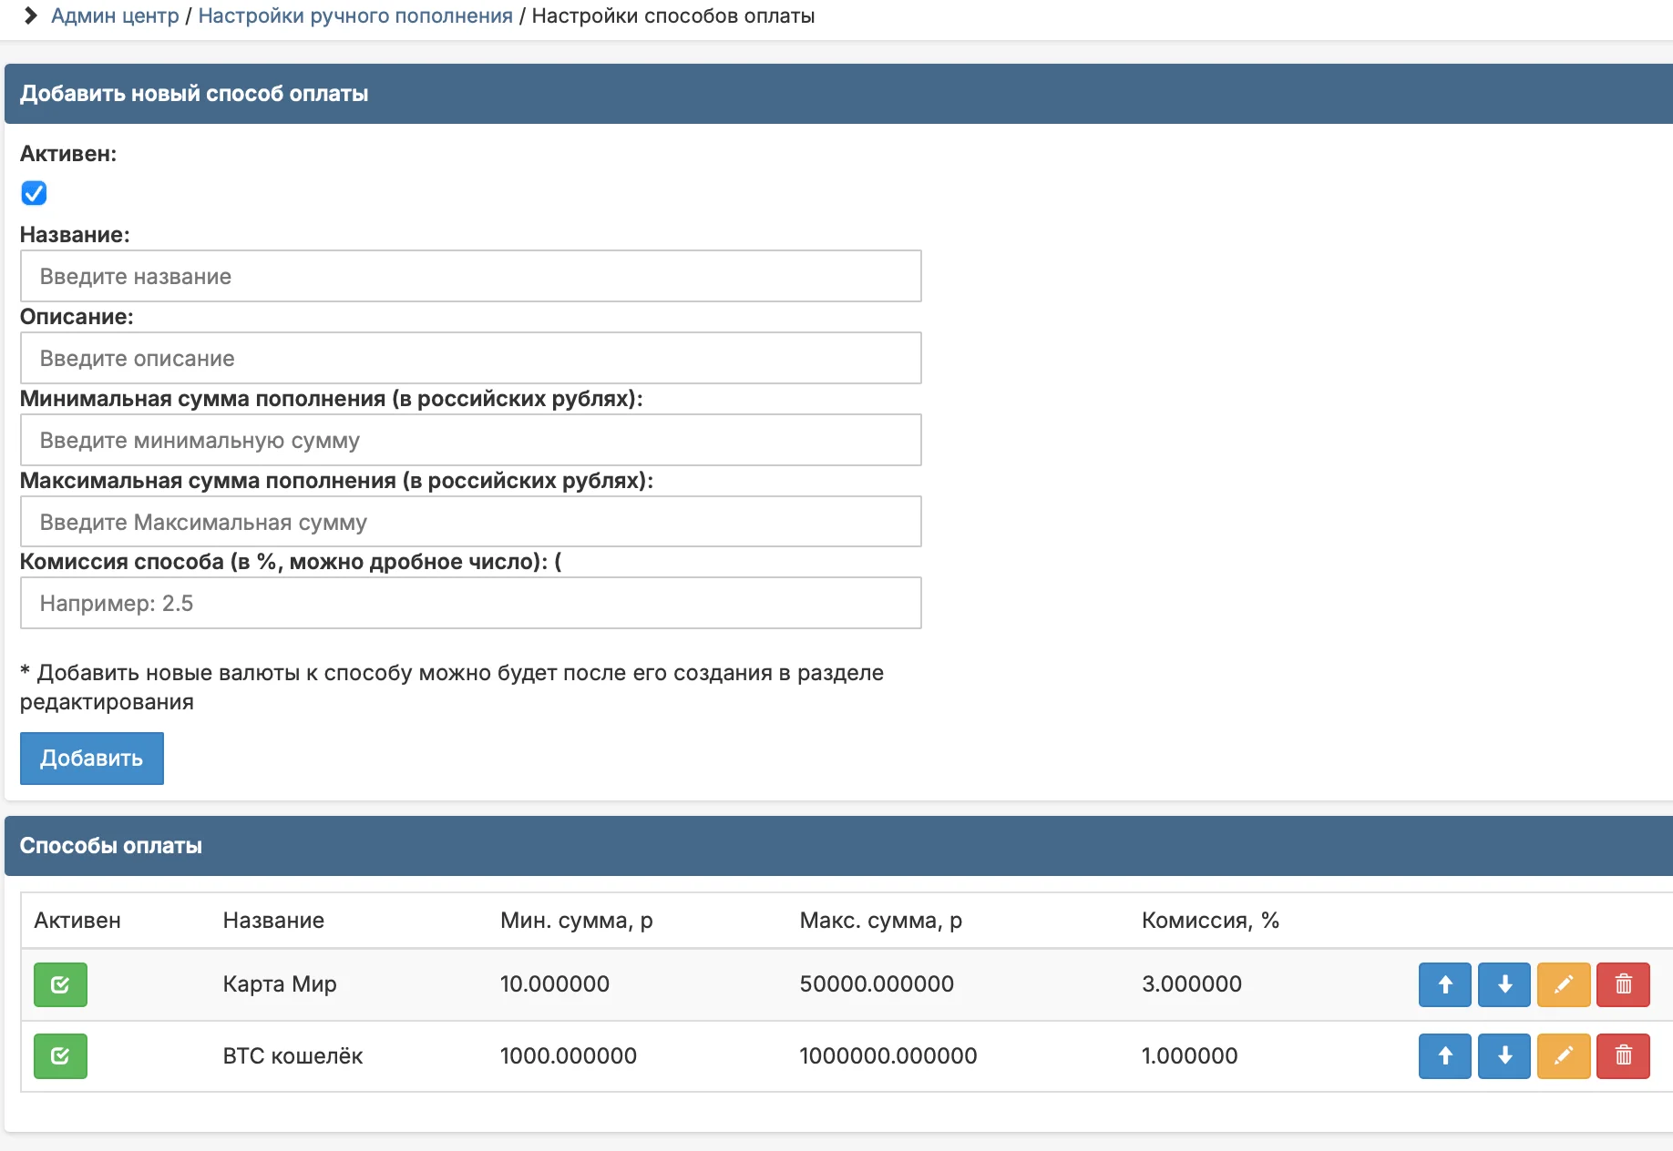Move Карта Мир method up
The height and width of the screenshot is (1151, 1673).
pyautogui.click(x=1444, y=984)
